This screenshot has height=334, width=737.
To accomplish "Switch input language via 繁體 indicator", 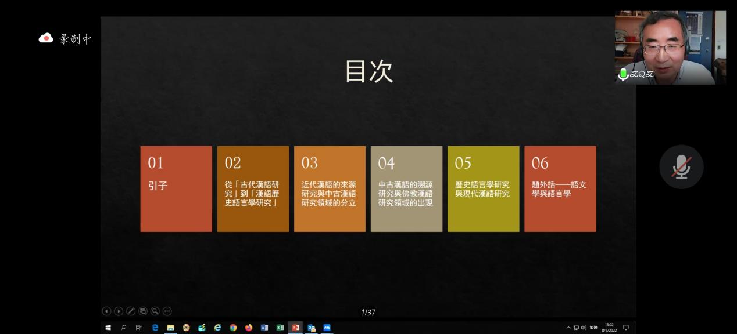I will click(593, 328).
